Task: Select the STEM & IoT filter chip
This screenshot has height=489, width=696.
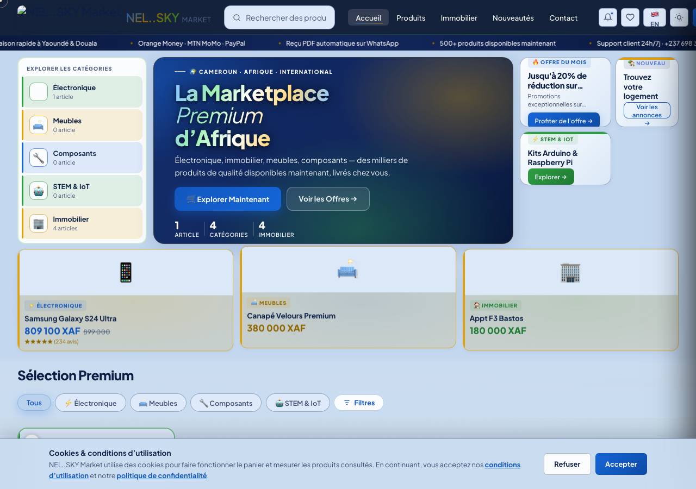Action: pos(298,403)
